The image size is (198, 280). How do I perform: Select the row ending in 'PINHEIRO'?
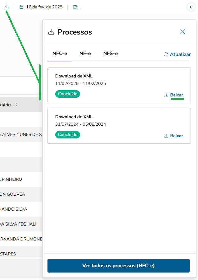(x=21, y=179)
